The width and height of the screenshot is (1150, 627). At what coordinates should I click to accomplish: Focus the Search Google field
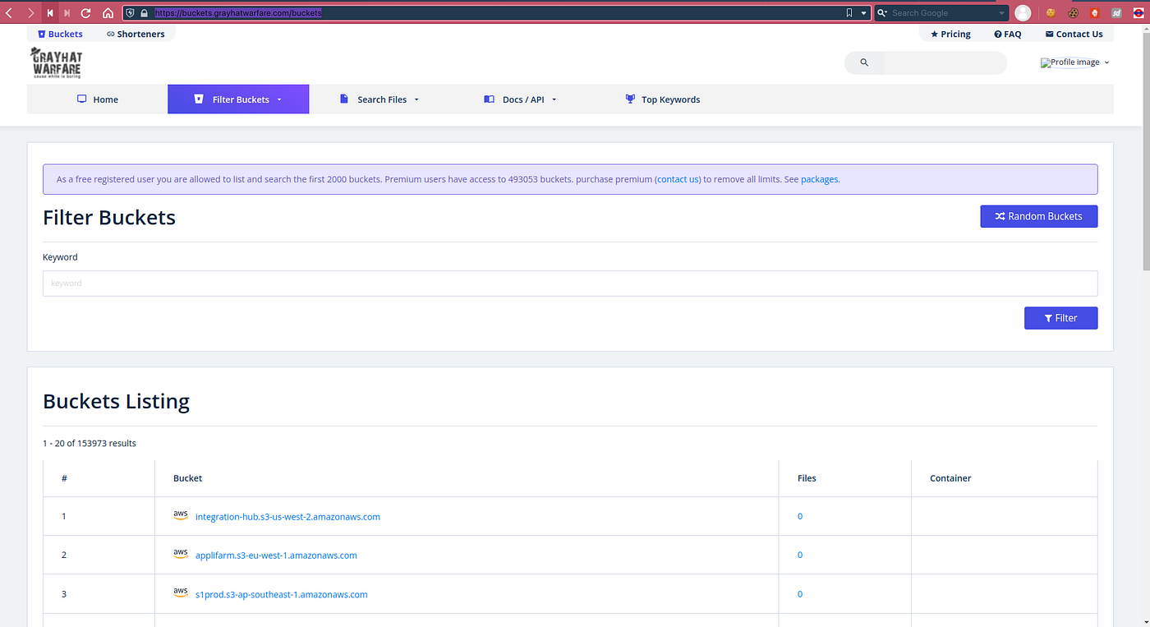click(x=943, y=13)
